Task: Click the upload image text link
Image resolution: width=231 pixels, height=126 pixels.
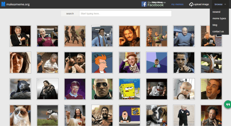Action: [x=201, y=4]
